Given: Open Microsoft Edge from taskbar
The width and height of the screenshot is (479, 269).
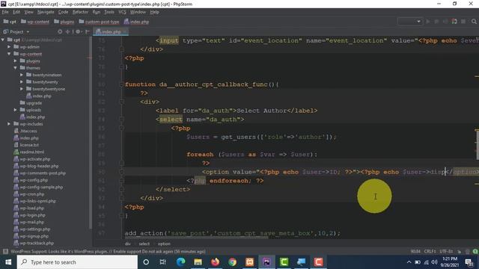Looking at the screenshot, I should click(x=180, y=262).
